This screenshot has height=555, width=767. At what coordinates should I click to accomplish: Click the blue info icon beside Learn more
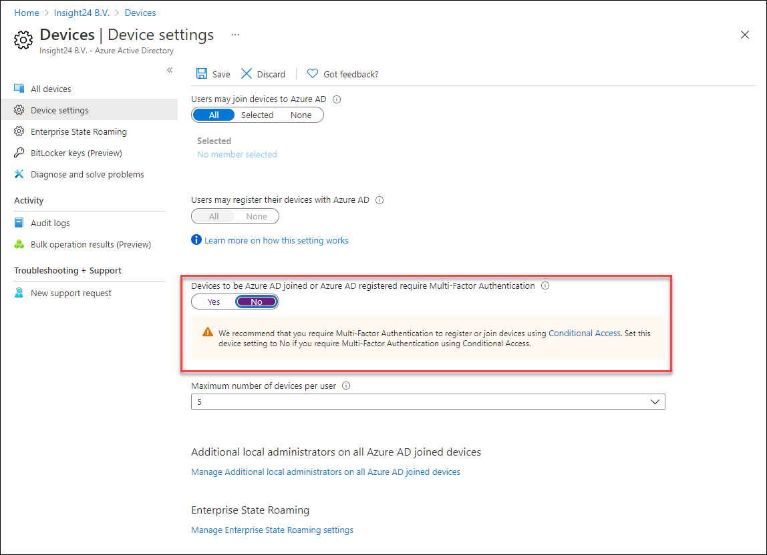click(x=196, y=240)
